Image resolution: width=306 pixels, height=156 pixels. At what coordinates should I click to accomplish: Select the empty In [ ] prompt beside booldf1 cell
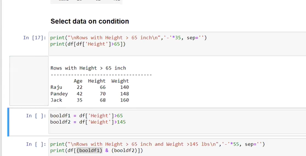pyautogui.click(x=36, y=116)
